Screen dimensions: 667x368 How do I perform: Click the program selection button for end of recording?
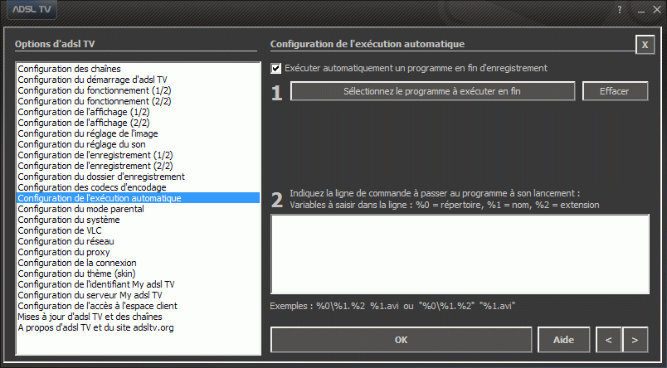432,91
